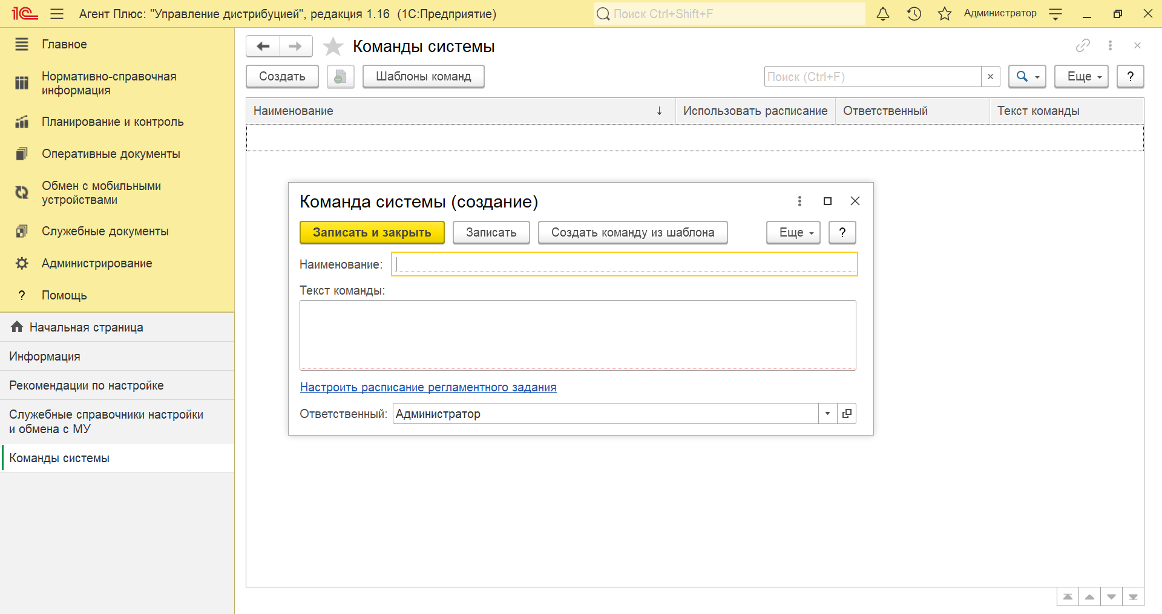This screenshot has width=1162, height=614.
Task: Click the 1C logo icon
Action: tap(24, 13)
